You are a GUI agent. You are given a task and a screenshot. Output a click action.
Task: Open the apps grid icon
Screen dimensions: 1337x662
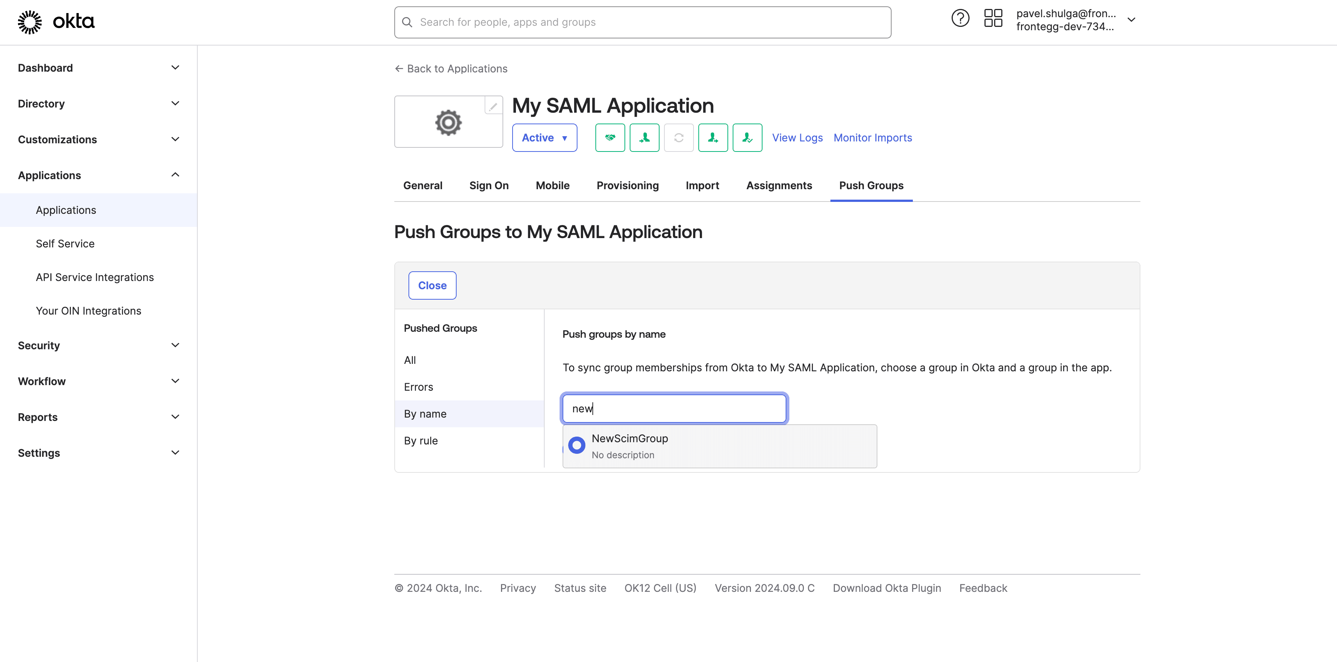coord(993,19)
